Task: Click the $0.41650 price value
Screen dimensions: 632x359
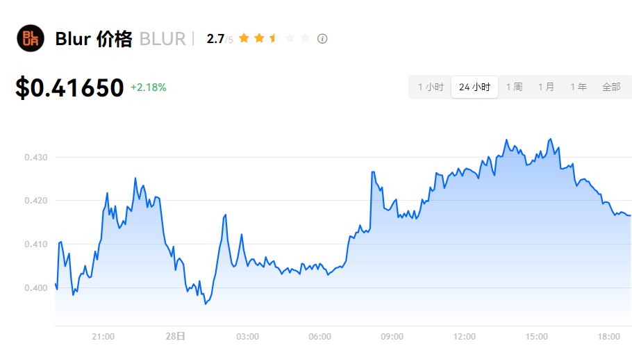Action: pyautogui.click(x=69, y=87)
